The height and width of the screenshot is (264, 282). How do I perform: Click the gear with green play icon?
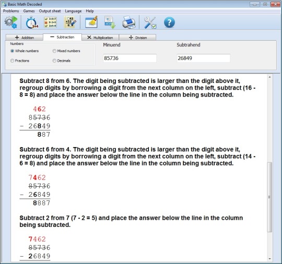click(11, 22)
